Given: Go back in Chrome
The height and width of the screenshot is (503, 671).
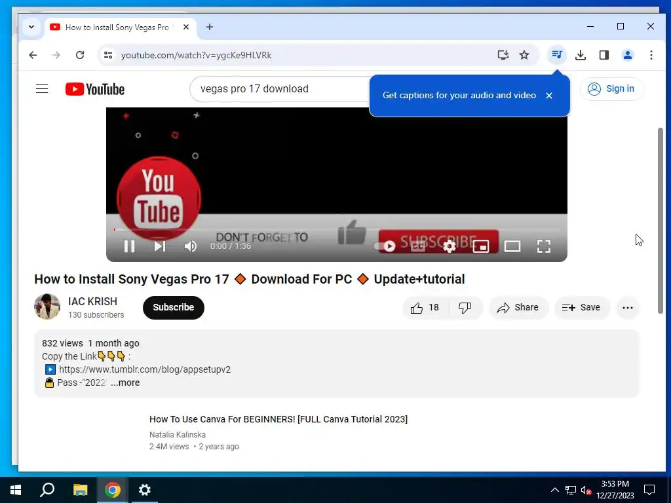Looking at the screenshot, I should click(33, 55).
